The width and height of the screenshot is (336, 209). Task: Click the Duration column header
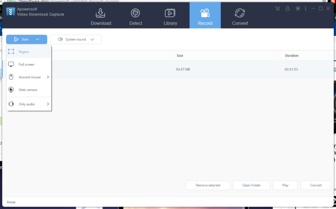pos(291,56)
